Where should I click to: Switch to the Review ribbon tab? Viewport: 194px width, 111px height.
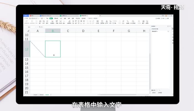69,18
